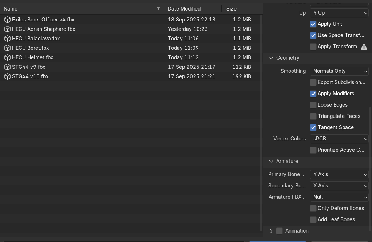Collapse the Geometry panel
This screenshot has height=242, width=372.
click(x=271, y=58)
